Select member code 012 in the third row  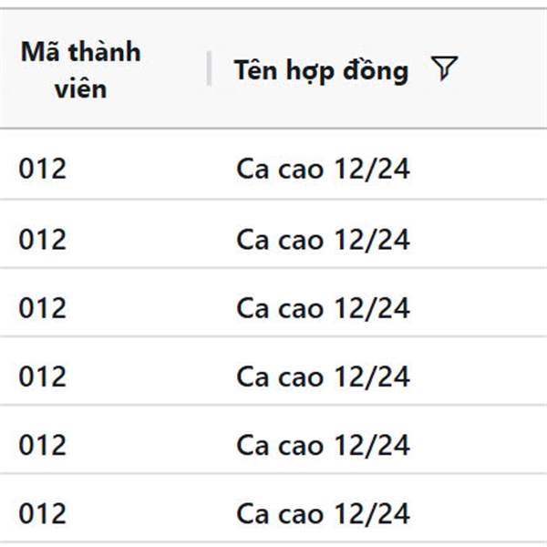pyautogui.click(x=43, y=307)
